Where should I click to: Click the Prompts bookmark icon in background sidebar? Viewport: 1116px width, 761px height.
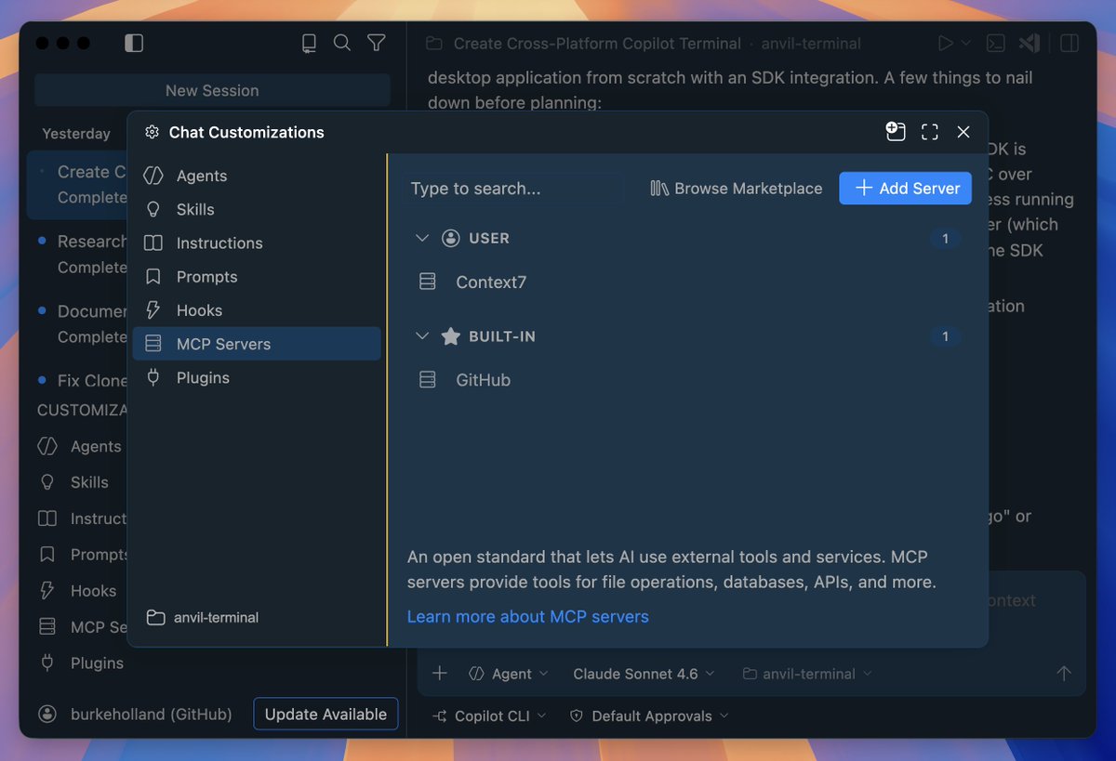(x=47, y=555)
